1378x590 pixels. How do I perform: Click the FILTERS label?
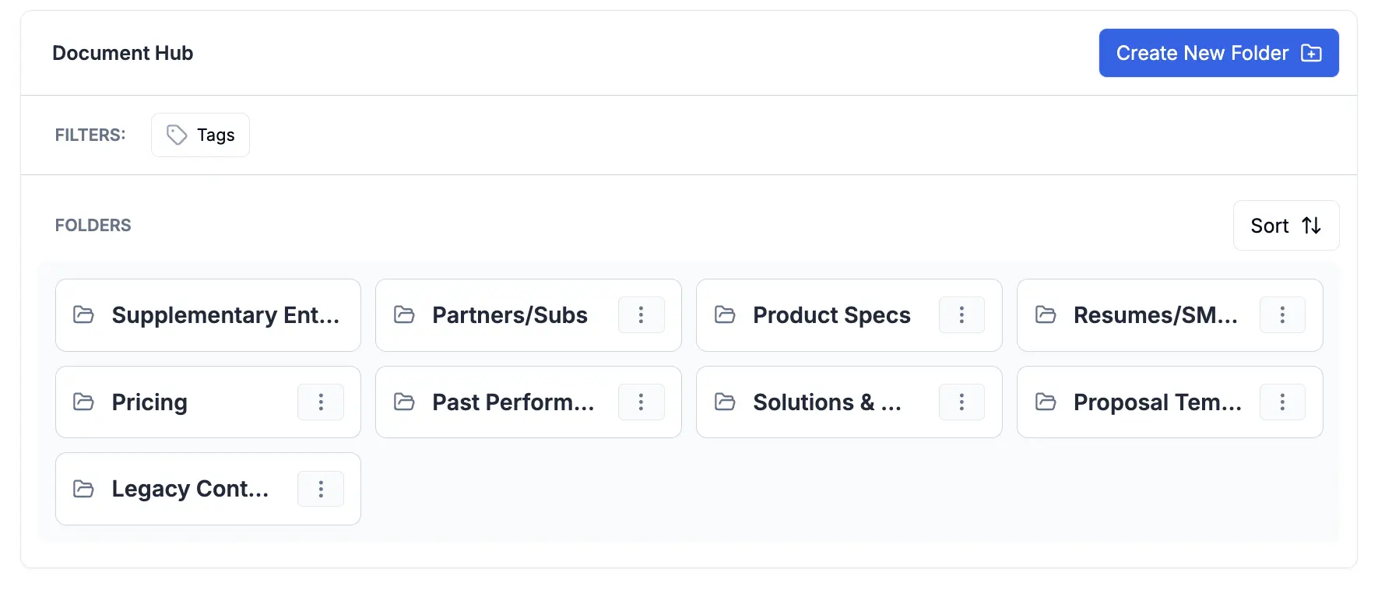(x=90, y=135)
